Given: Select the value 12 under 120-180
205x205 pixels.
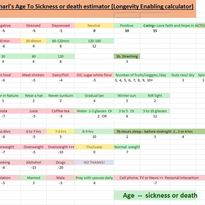Looking at the screenshot, I should point(94,46).
